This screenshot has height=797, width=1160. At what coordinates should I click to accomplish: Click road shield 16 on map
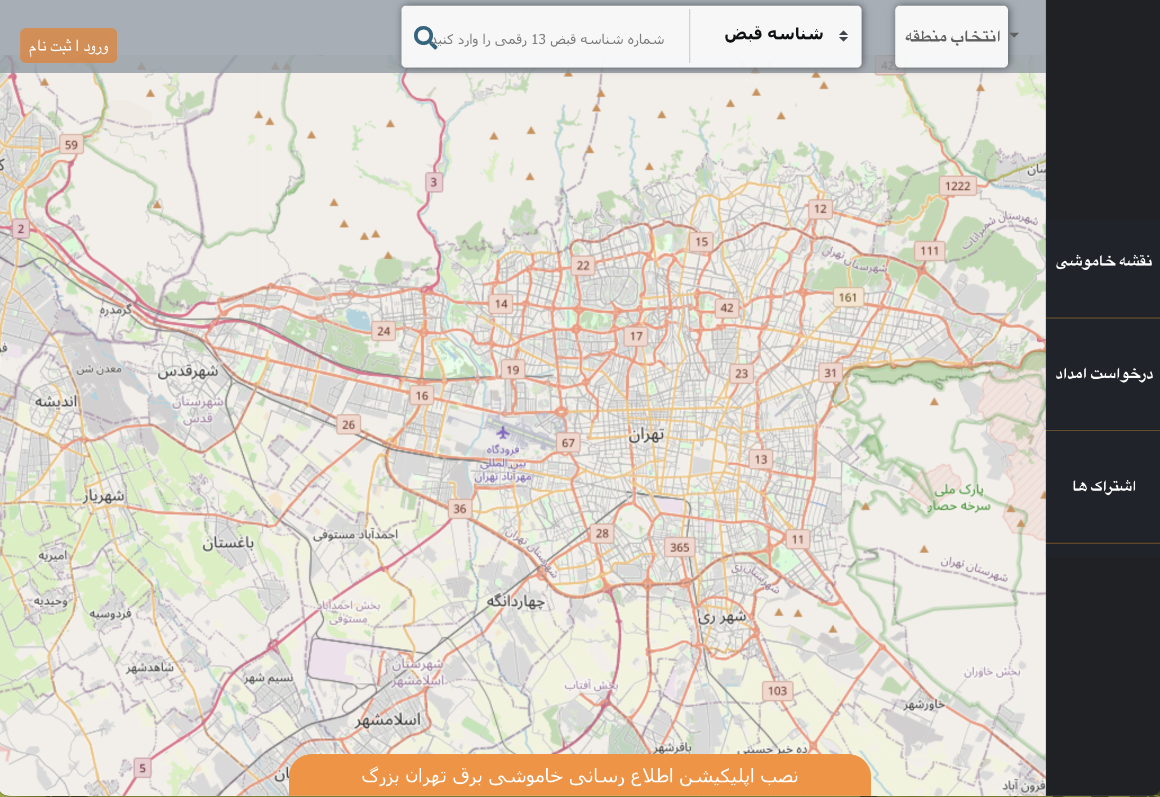point(422,396)
